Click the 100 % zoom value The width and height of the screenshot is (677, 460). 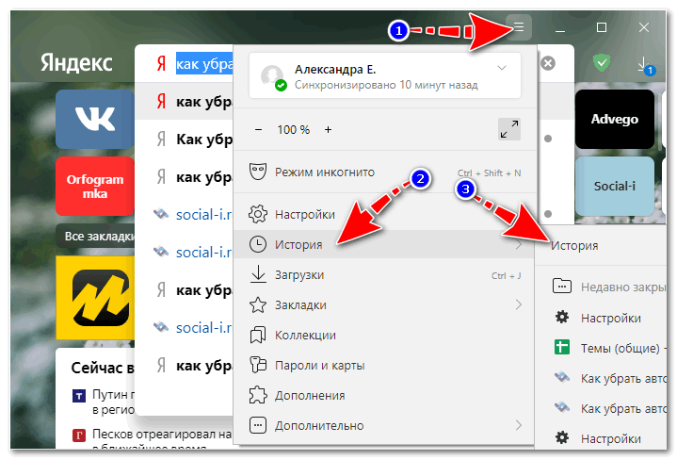294,130
